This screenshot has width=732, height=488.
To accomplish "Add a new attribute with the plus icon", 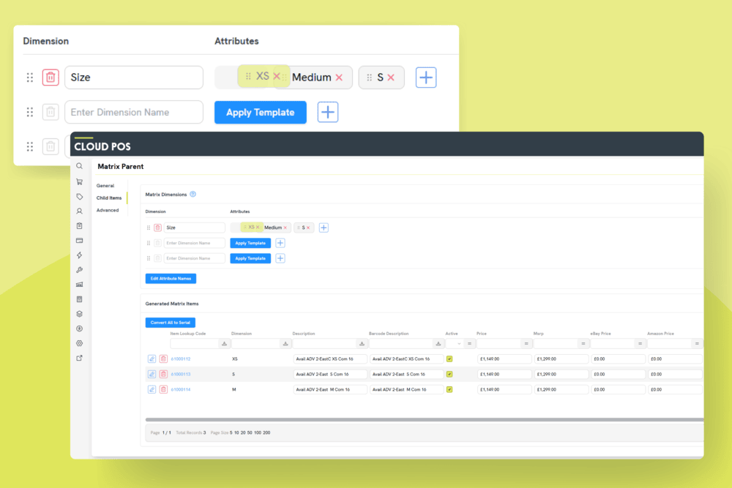I will coord(324,228).
